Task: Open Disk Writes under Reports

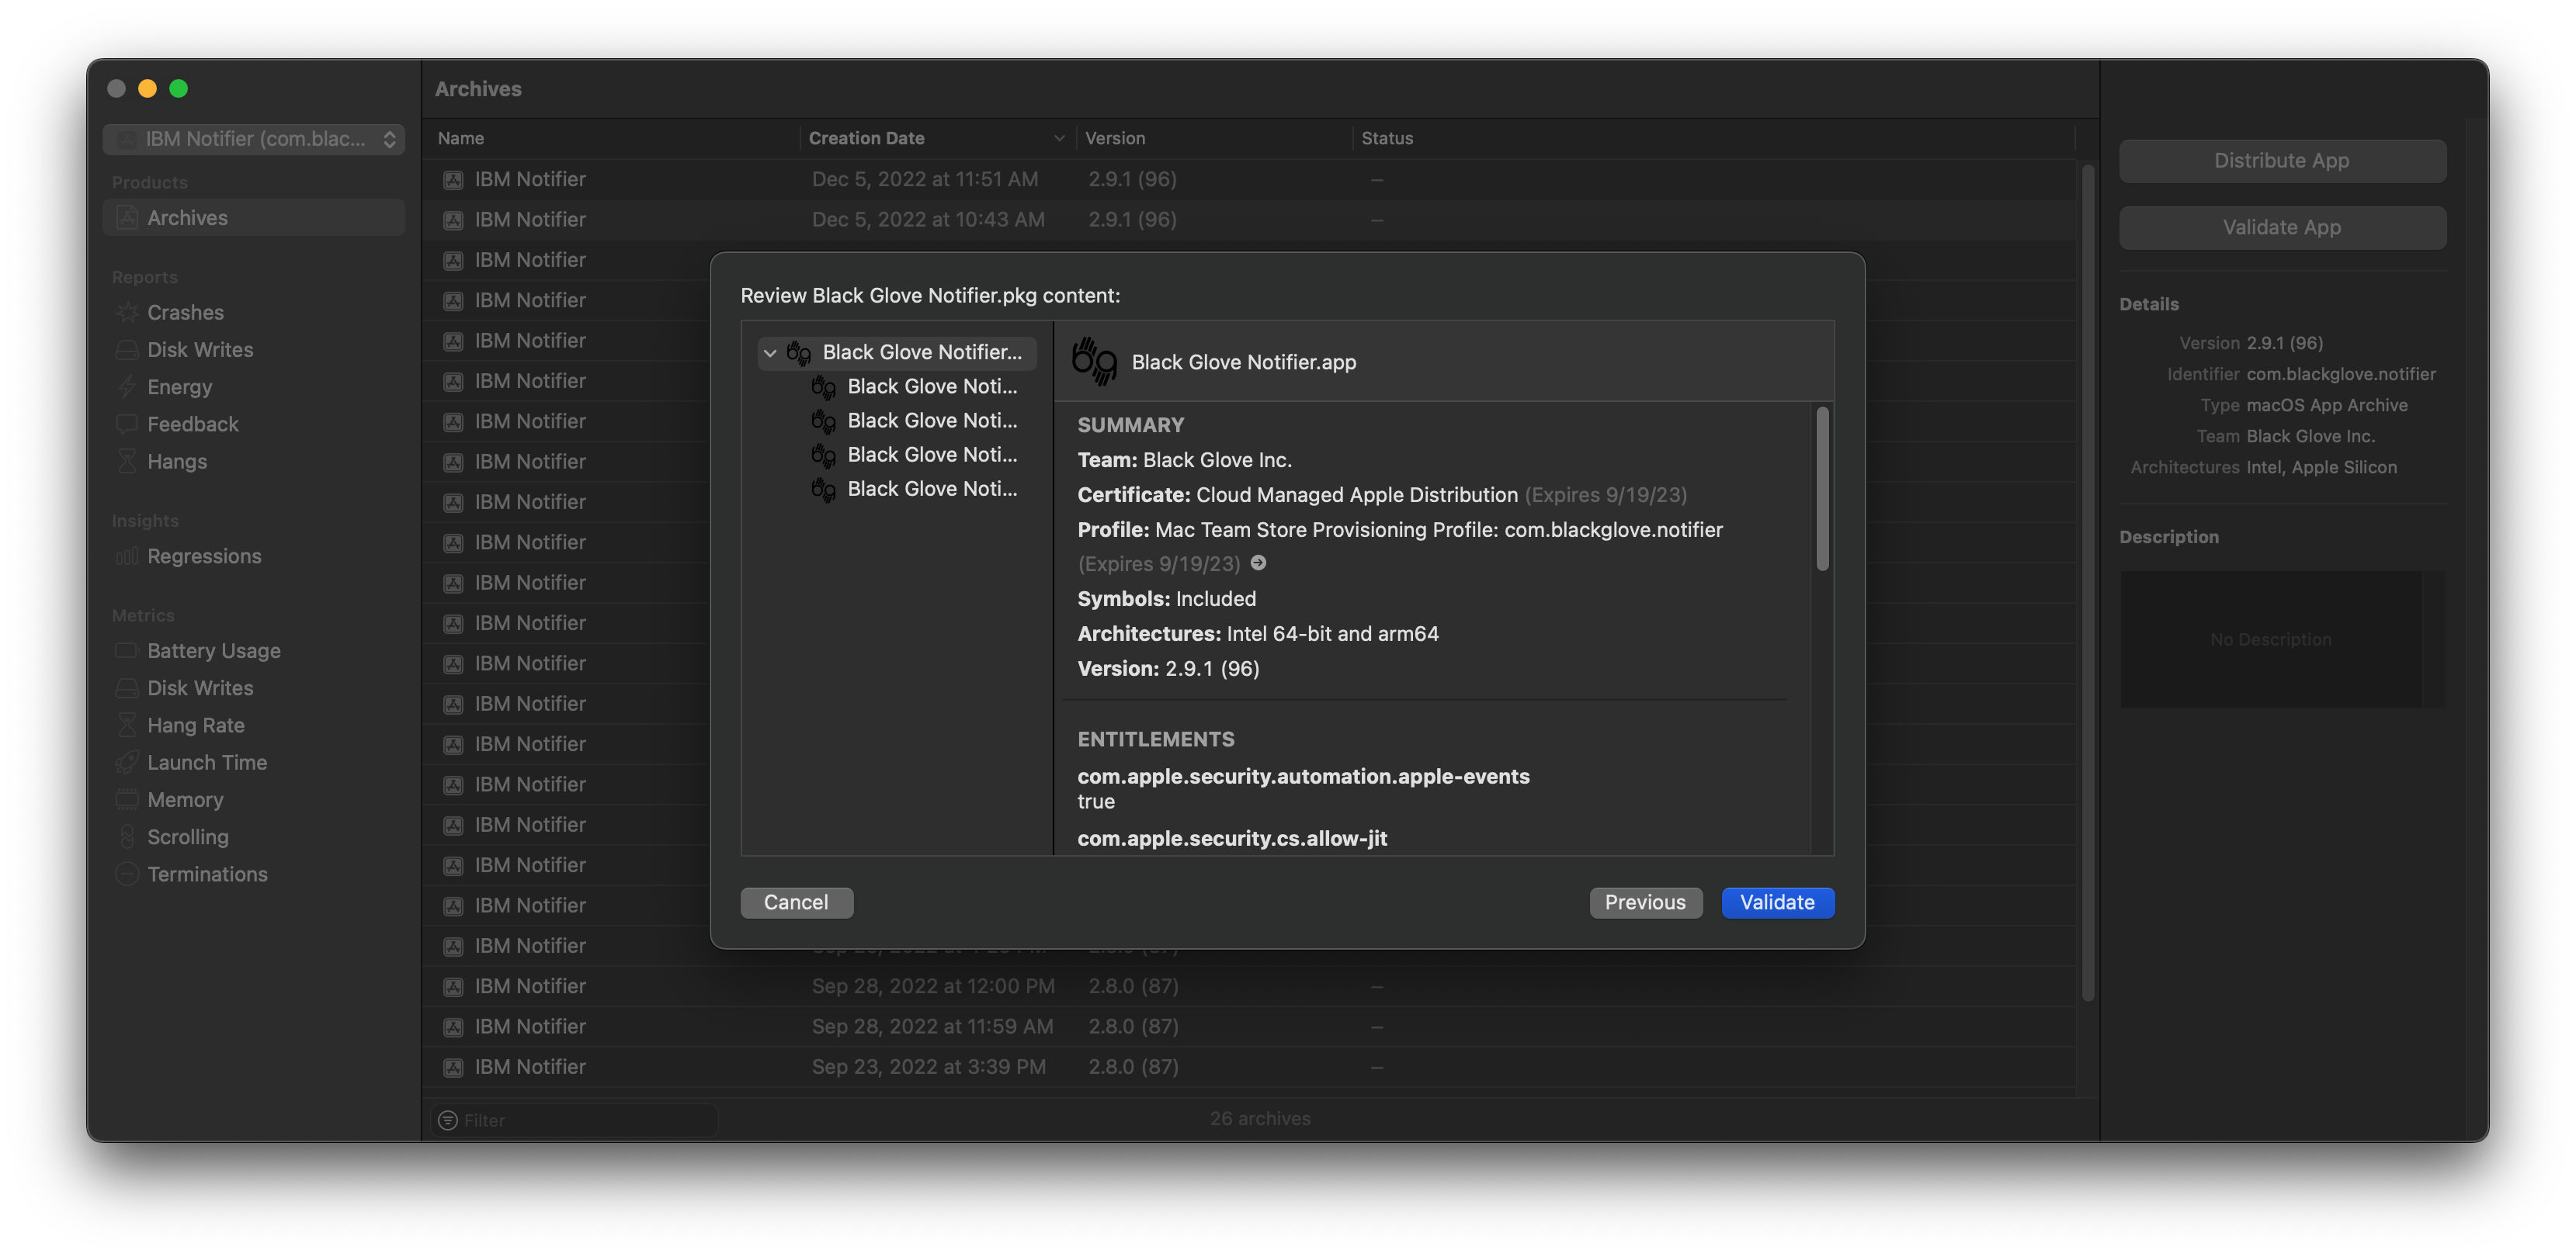Action: click(x=200, y=350)
